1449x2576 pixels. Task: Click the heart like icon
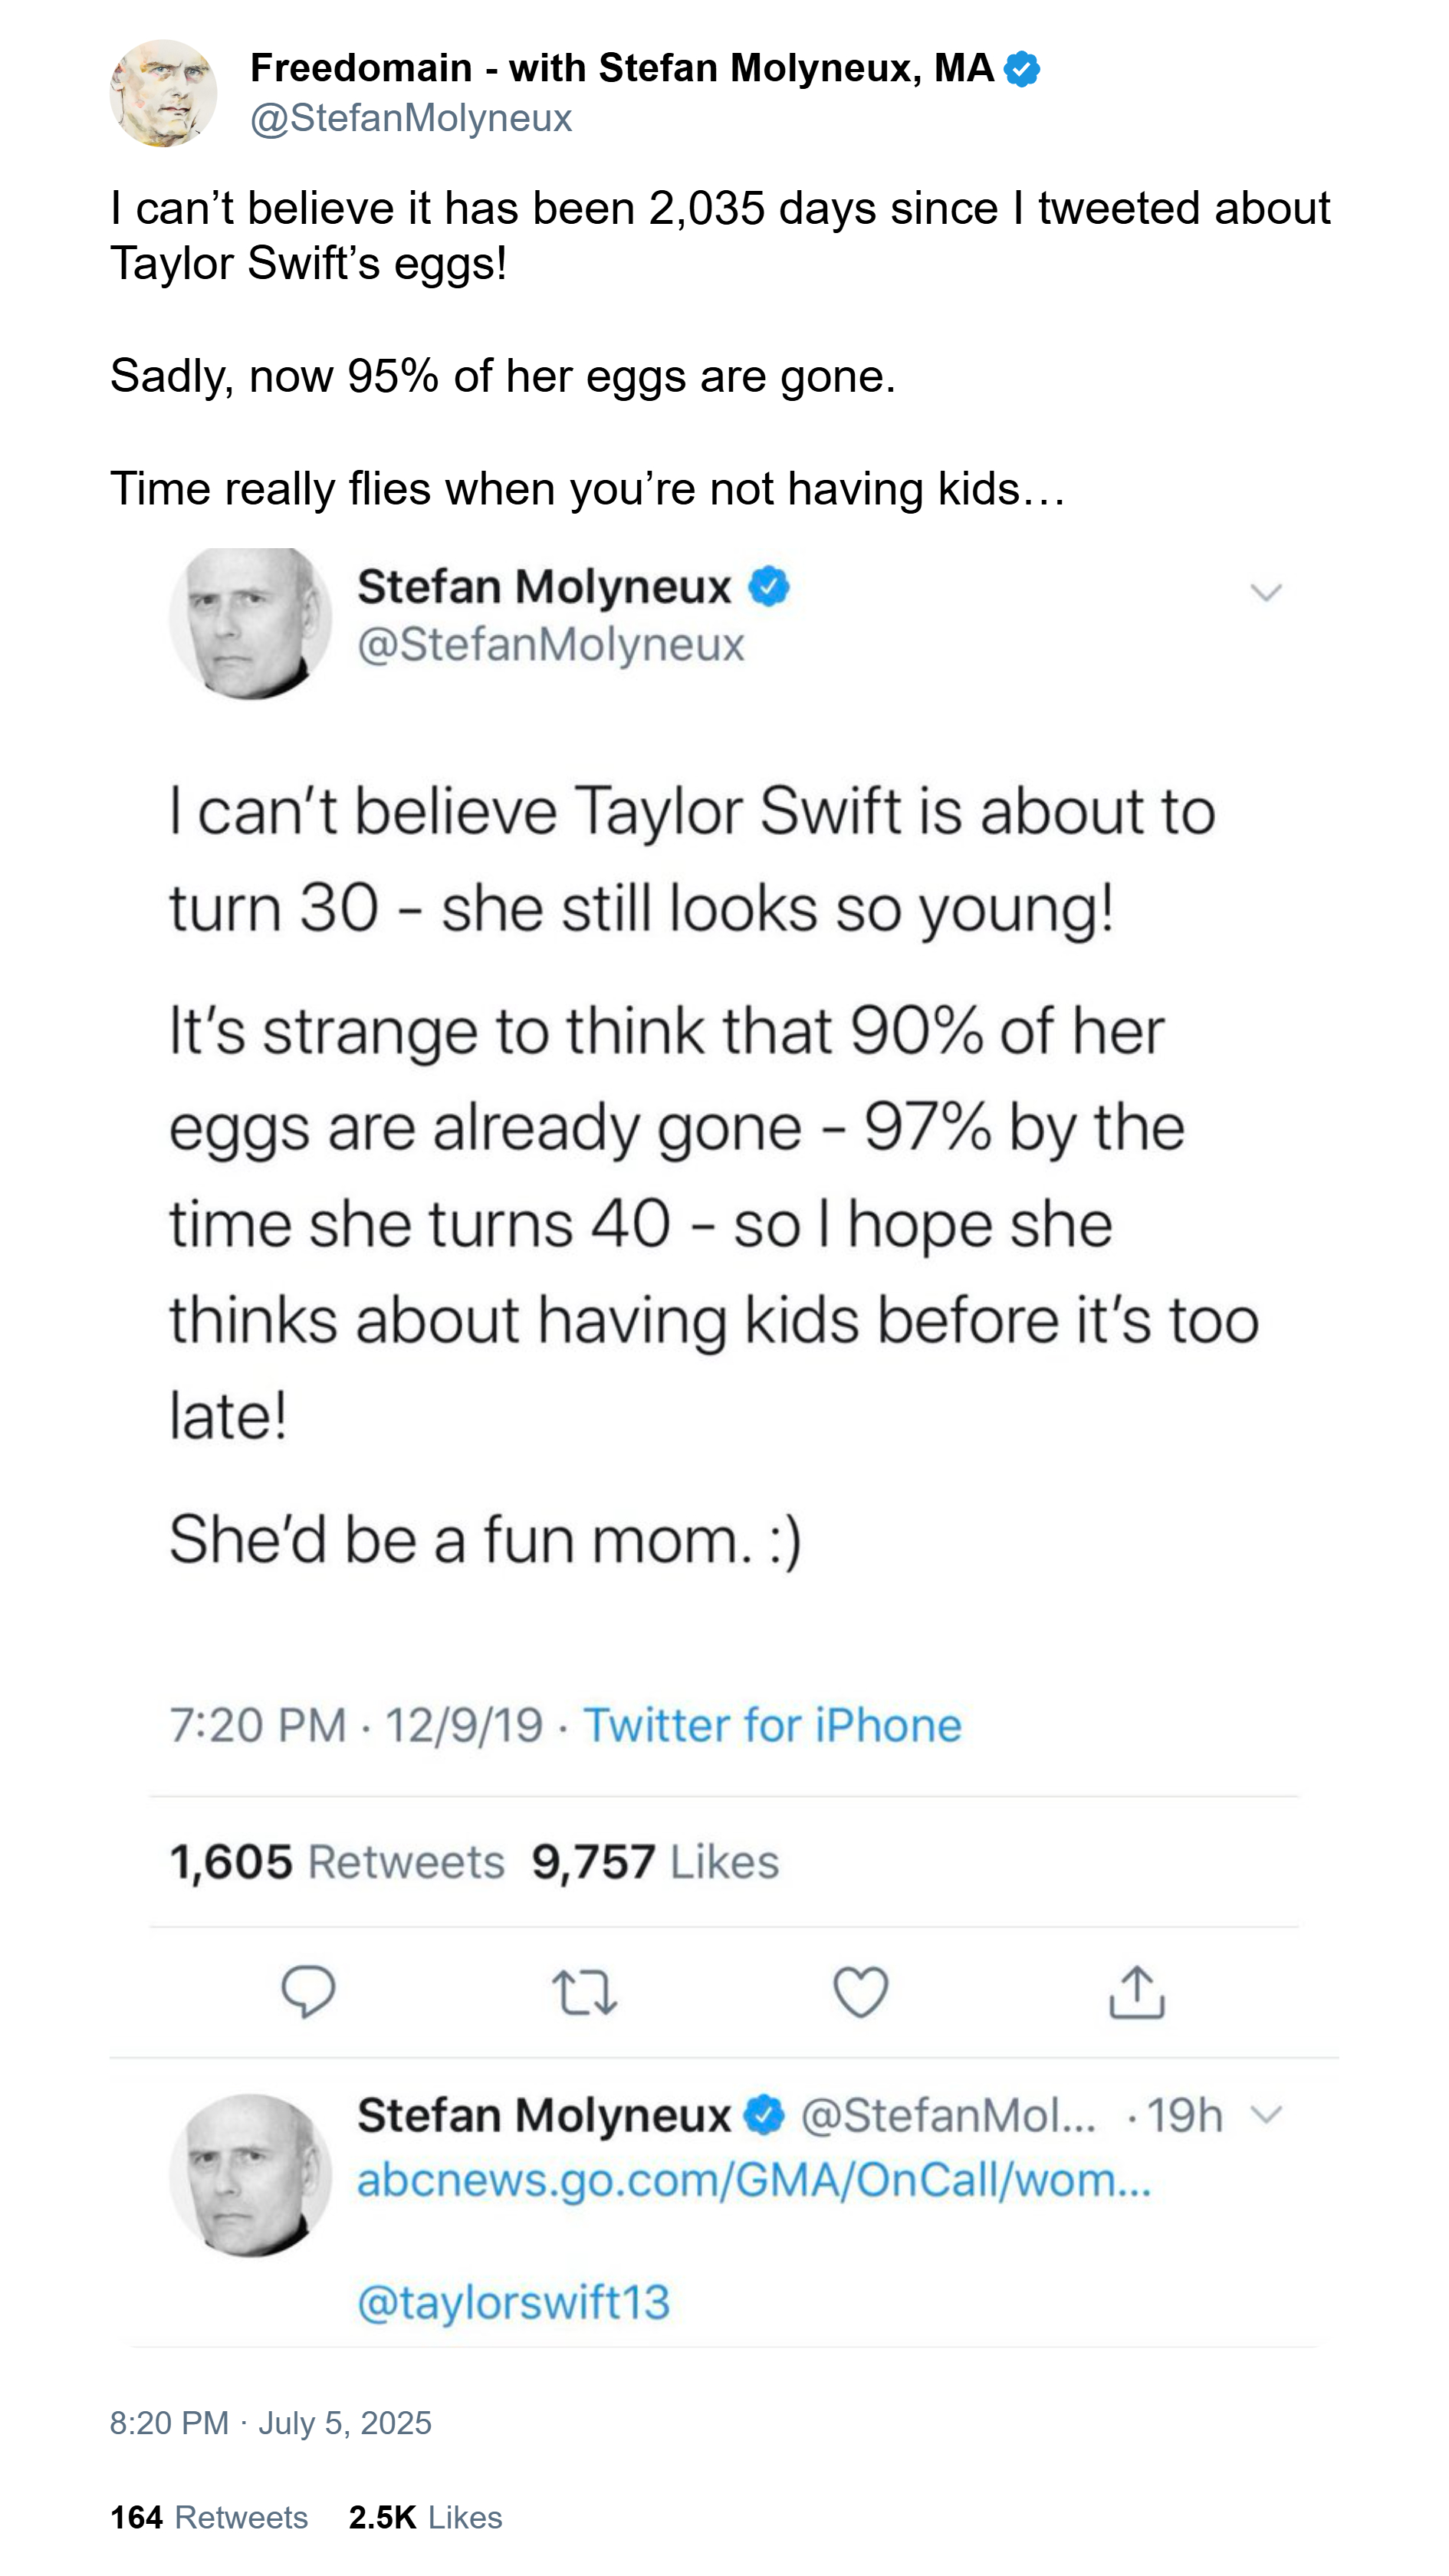(860, 1991)
